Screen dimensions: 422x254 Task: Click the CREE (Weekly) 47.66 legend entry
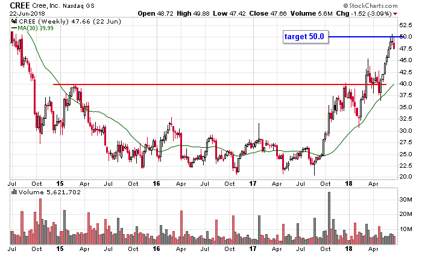coord(70,21)
